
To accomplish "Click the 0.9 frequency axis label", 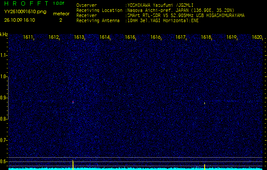I will (4, 98).
